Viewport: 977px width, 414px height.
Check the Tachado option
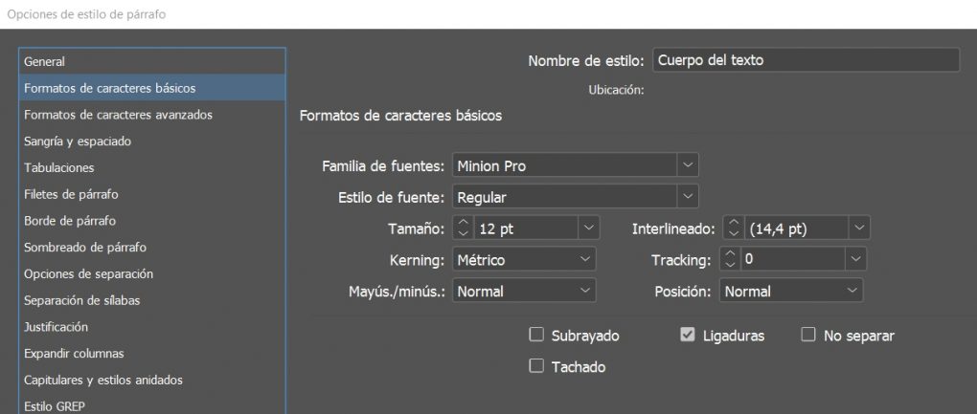click(x=536, y=366)
